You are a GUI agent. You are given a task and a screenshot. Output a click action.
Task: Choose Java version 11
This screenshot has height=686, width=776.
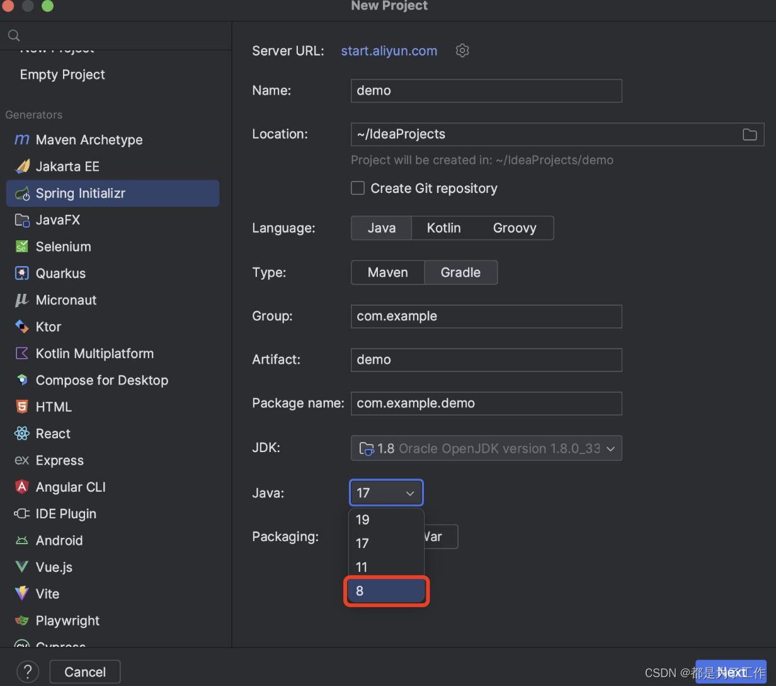click(386, 567)
